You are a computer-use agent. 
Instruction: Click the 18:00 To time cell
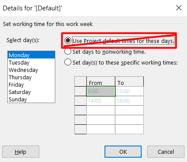tap(129, 101)
